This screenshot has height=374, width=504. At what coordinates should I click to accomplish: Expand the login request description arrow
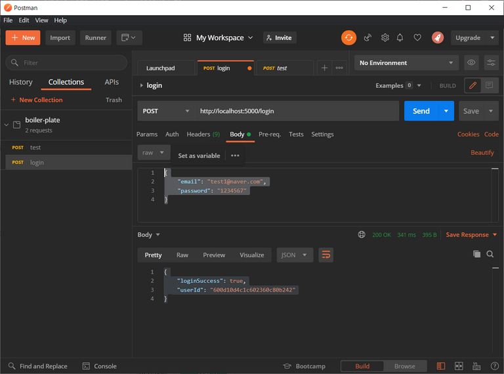141,85
